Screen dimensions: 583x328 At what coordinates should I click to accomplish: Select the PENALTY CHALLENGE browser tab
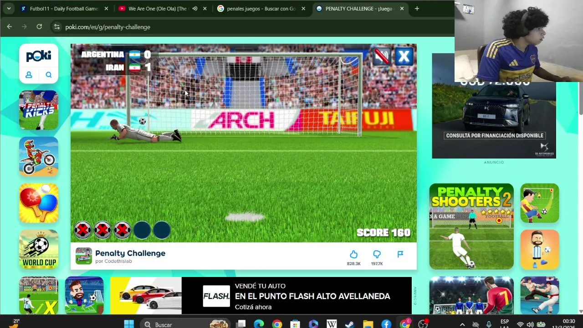(x=360, y=9)
